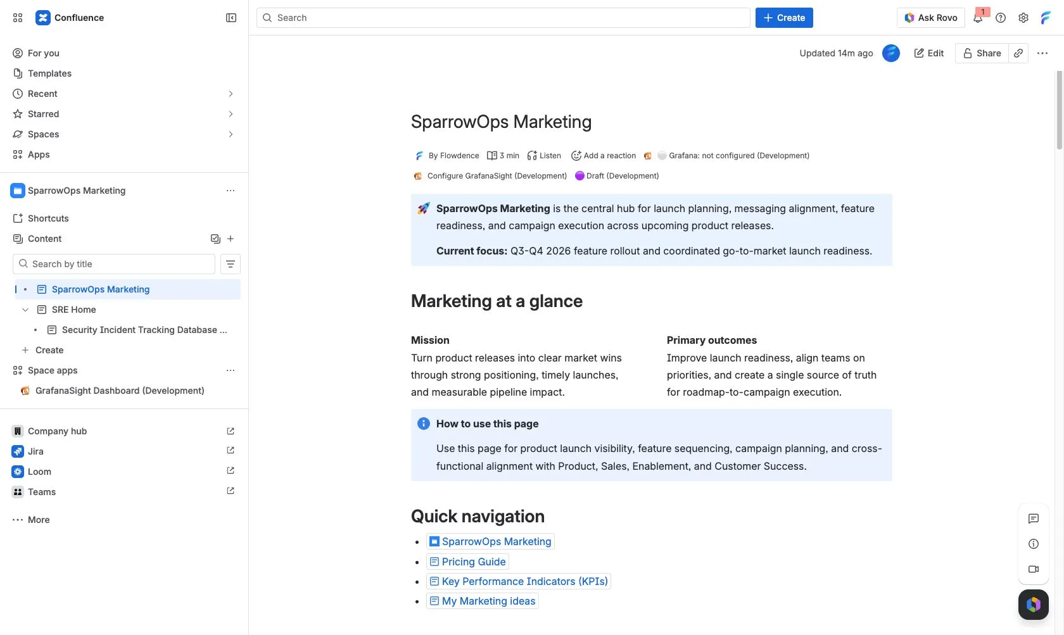Copy the page link via the chain icon

coord(1018,53)
